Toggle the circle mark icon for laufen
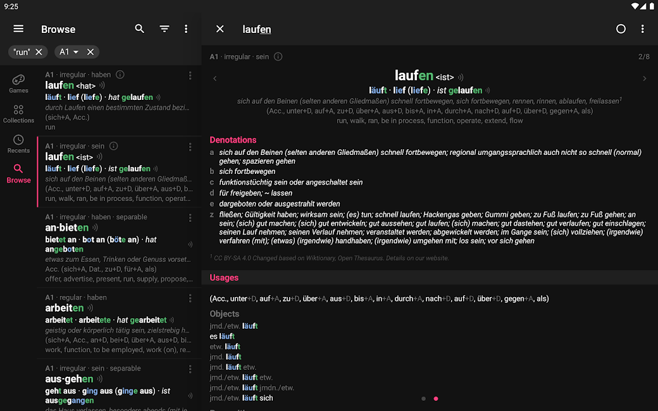This screenshot has height=411, width=658. point(621,29)
